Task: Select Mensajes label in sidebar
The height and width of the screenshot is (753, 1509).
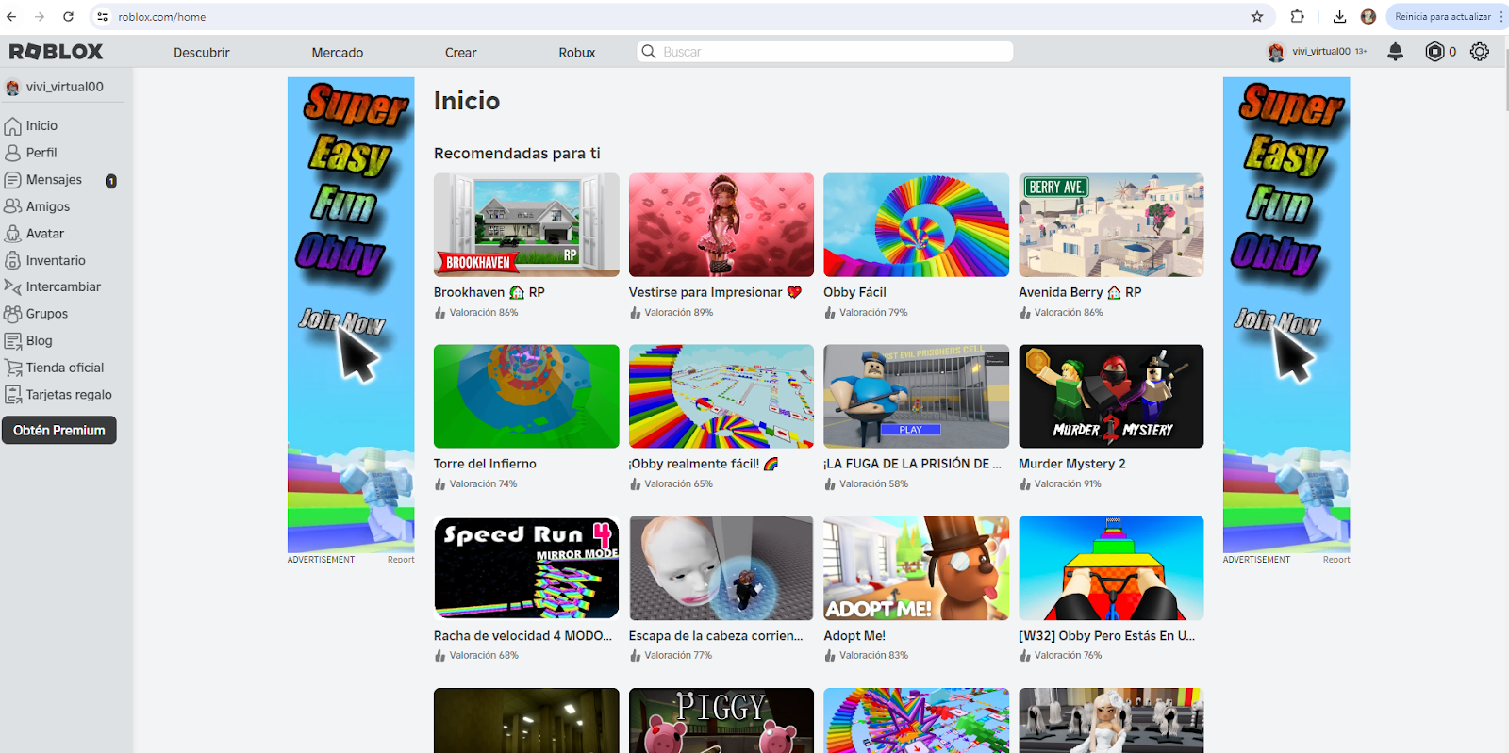Action: pyautogui.click(x=54, y=180)
